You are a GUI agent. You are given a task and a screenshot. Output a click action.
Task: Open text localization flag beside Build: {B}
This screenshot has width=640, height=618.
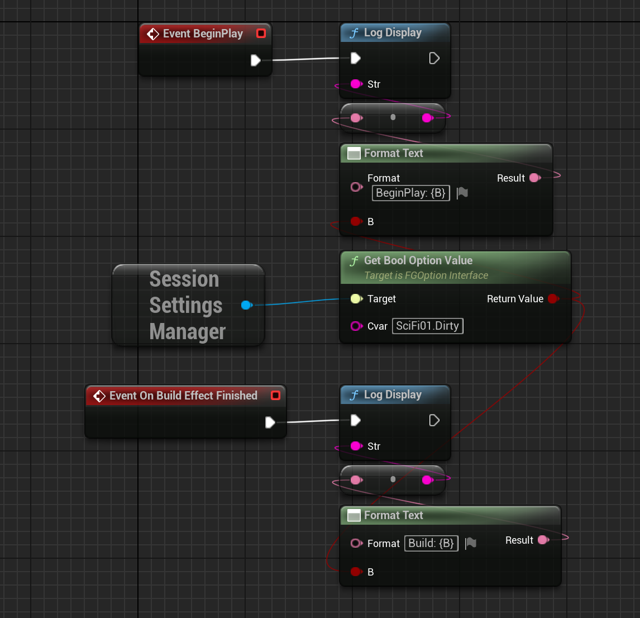[471, 543]
